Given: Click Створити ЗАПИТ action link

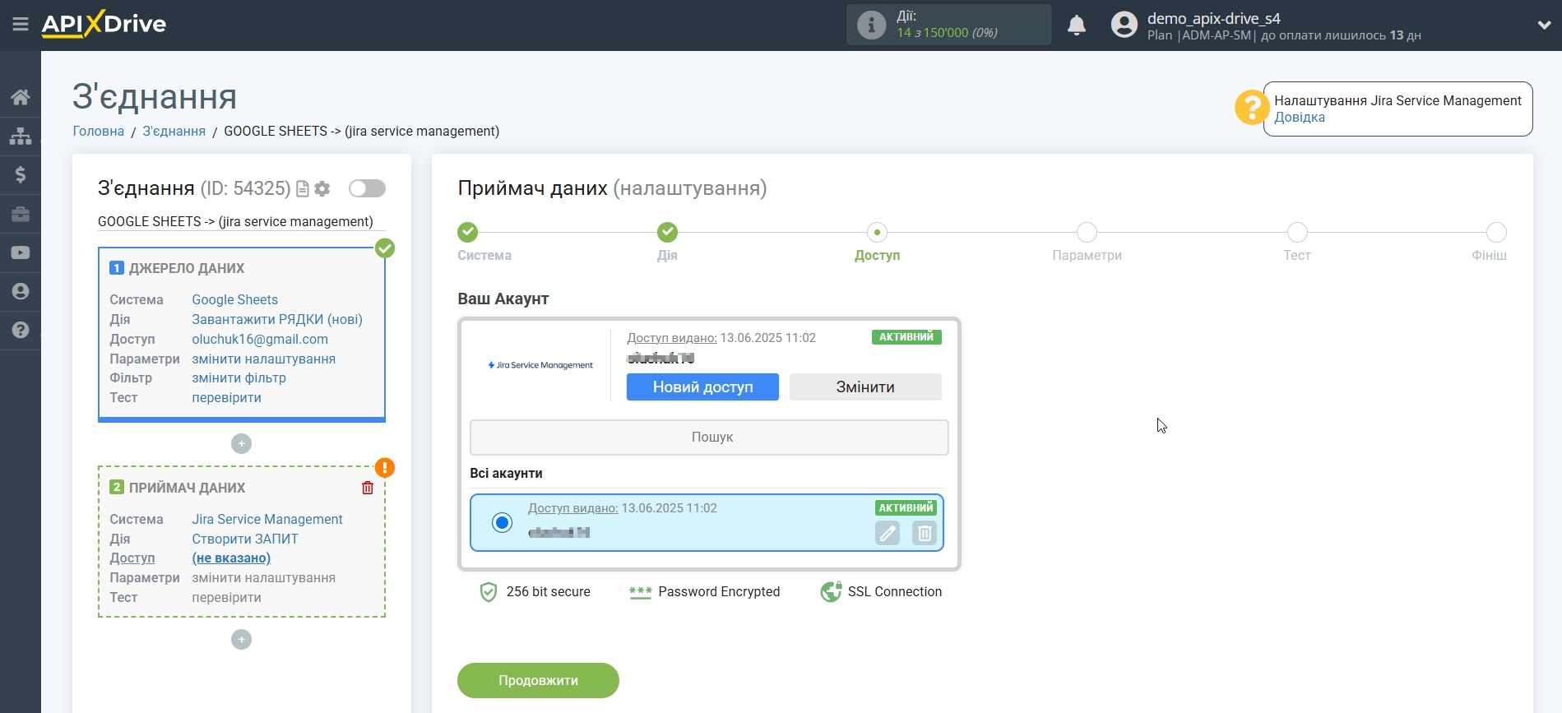Looking at the screenshot, I should click(245, 539).
